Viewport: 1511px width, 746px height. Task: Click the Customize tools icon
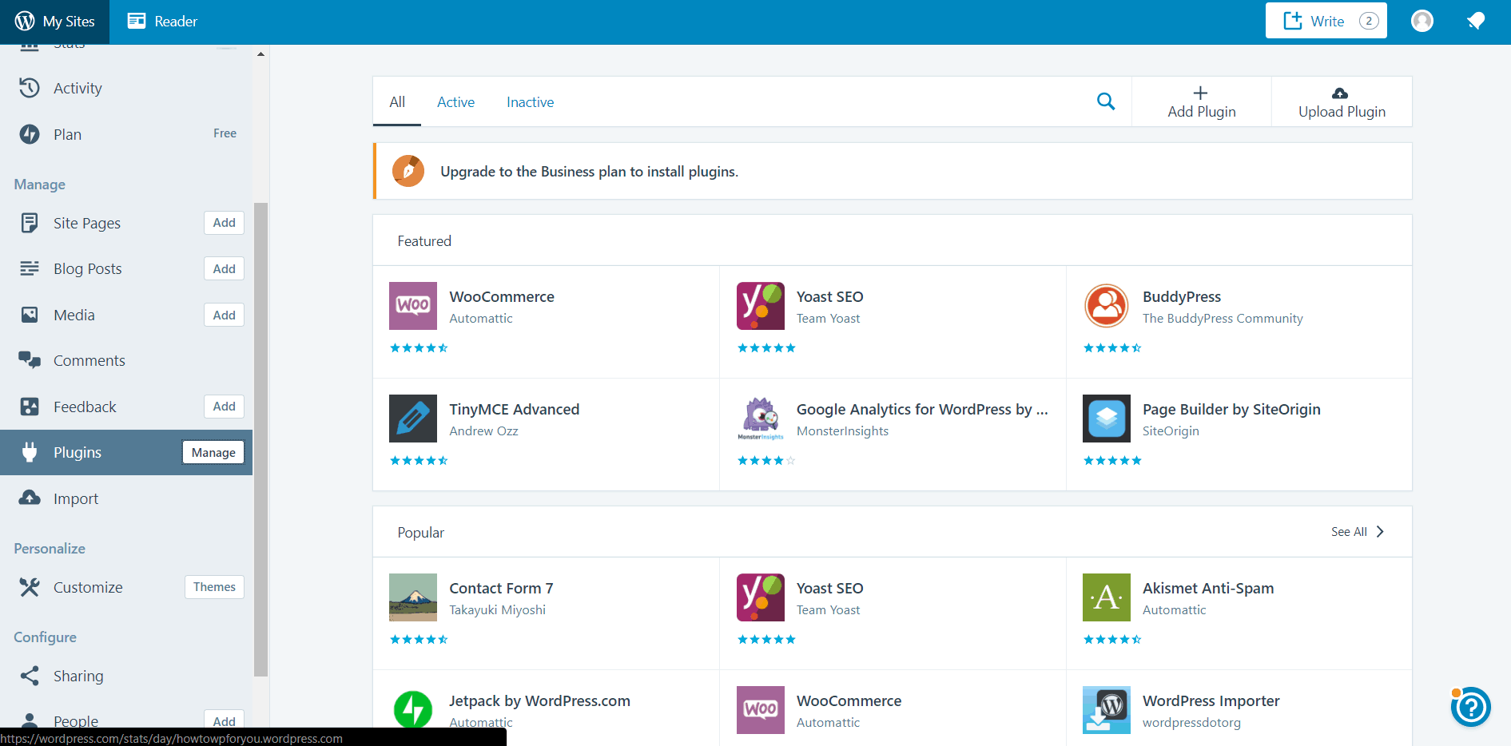(30, 587)
